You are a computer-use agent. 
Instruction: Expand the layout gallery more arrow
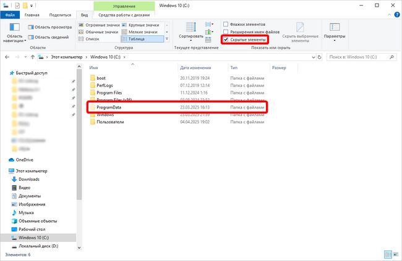[167, 39]
